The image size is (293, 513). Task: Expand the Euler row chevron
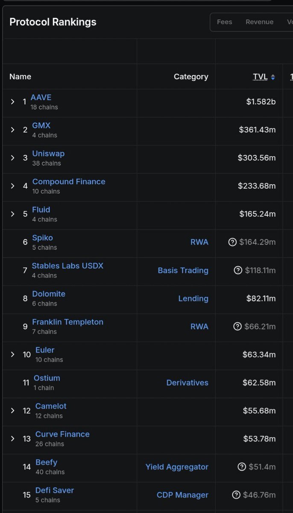(x=13, y=354)
